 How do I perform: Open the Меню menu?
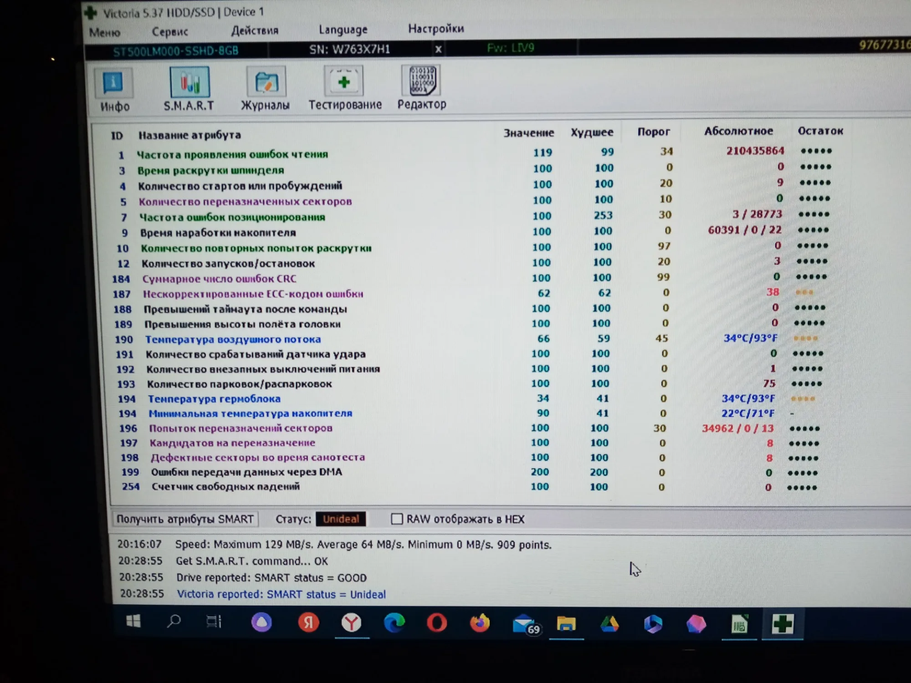(x=105, y=33)
